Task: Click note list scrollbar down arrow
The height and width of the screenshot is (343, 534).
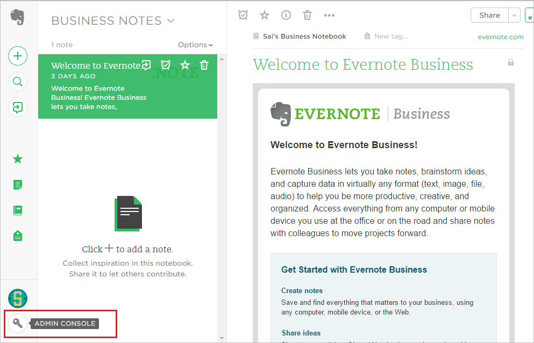Action: (222, 338)
